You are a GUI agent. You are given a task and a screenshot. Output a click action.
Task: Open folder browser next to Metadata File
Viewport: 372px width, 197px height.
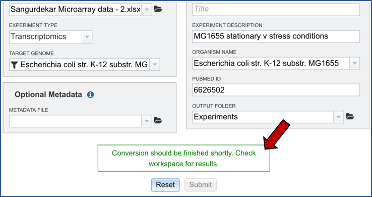(x=158, y=120)
